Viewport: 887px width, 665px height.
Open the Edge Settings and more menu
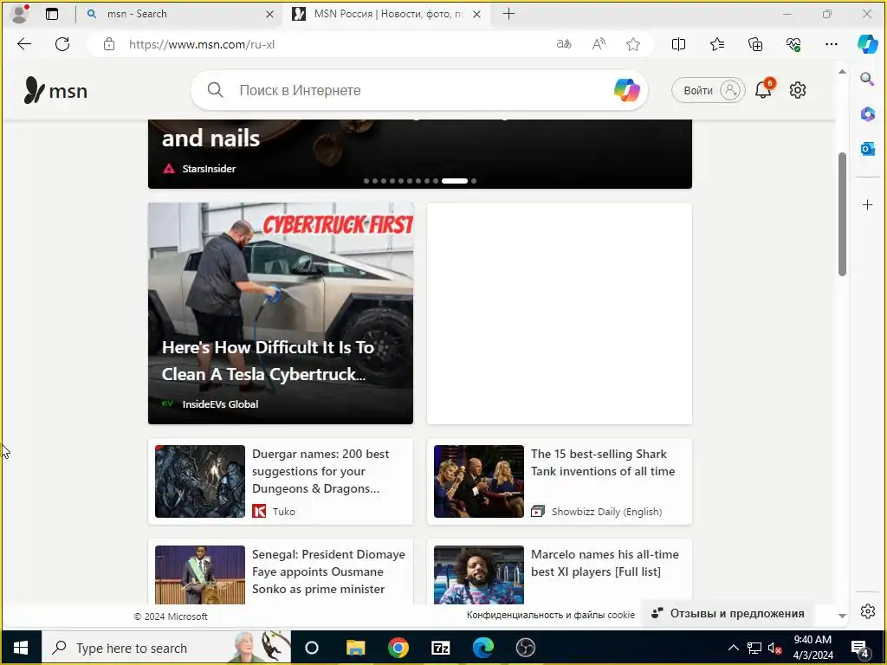[x=831, y=44]
